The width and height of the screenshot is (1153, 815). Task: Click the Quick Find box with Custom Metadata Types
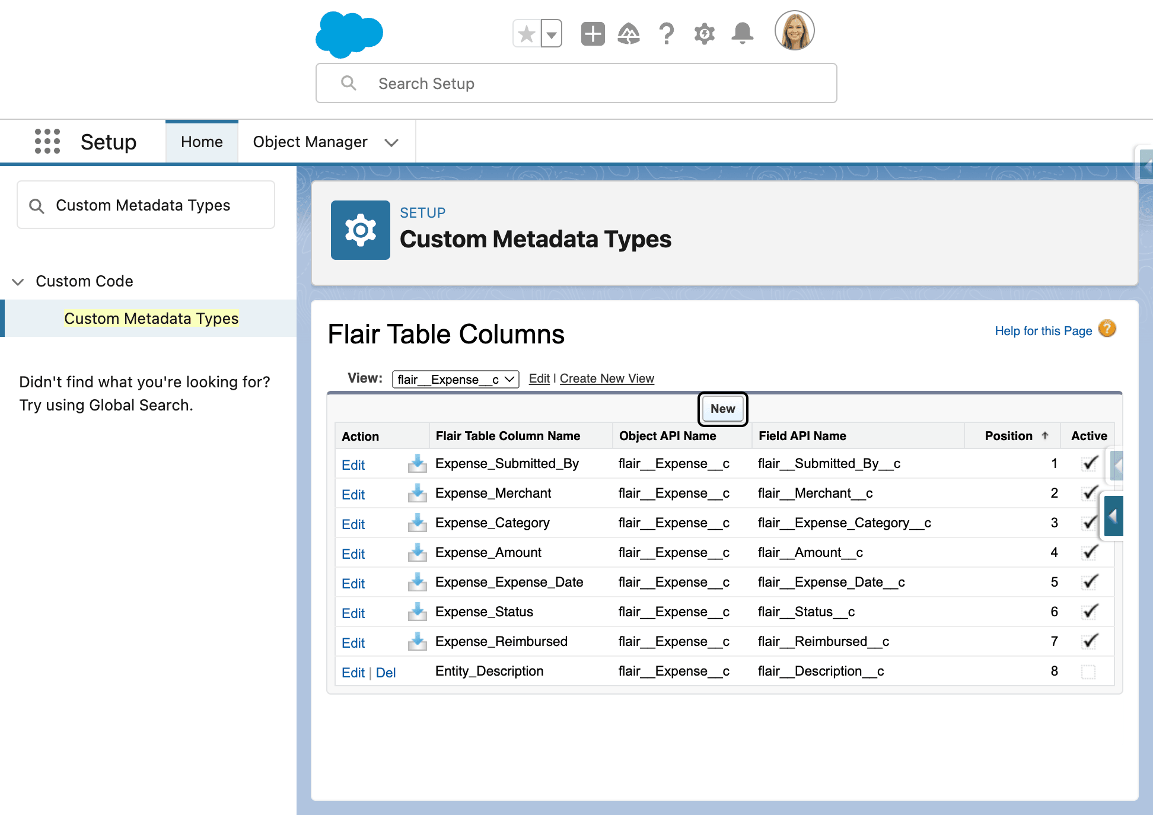(x=146, y=205)
